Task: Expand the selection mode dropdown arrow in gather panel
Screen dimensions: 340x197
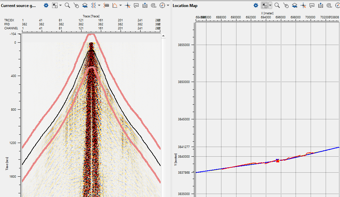Action: (x=60, y=5)
